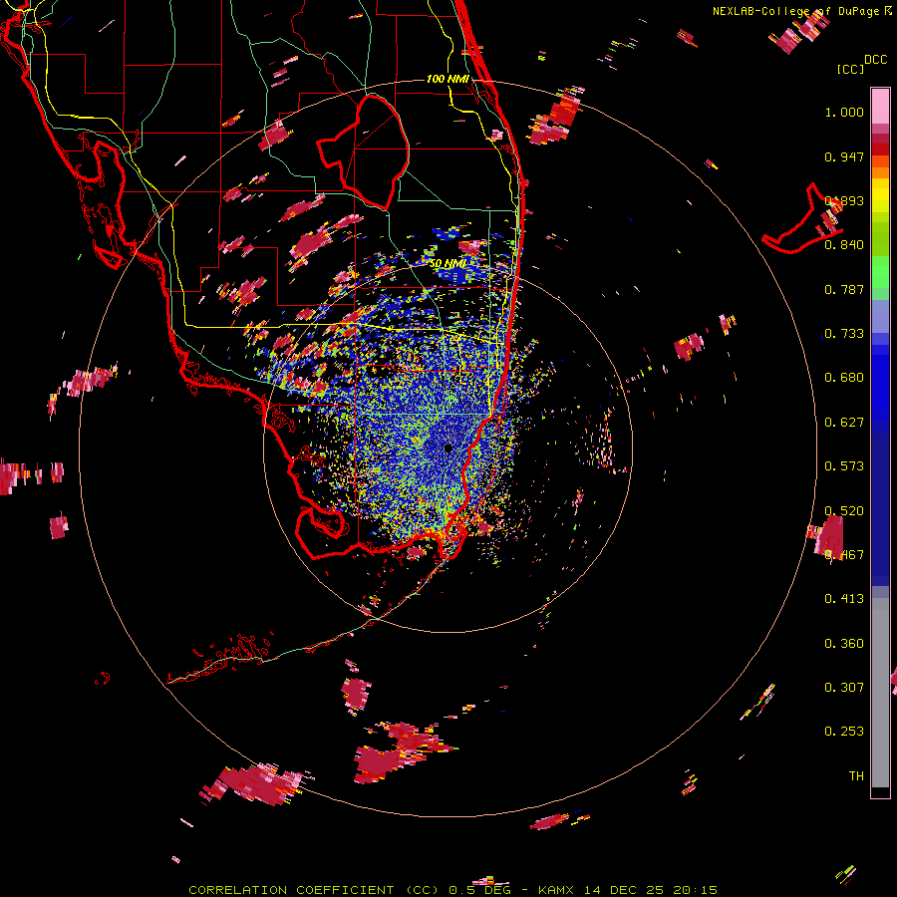The height and width of the screenshot is (897, 897).
Task: Select the 0.627 color scale value
Action: click(x=844, y=423)
